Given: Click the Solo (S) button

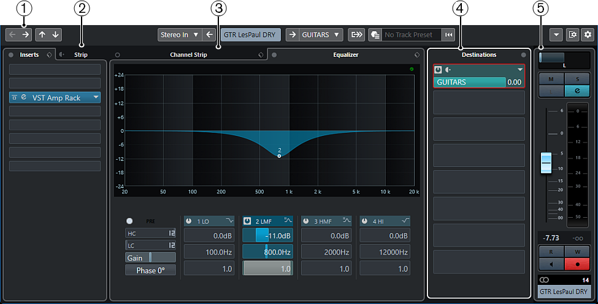Looking at the screenshot, I should coord(577,79).
